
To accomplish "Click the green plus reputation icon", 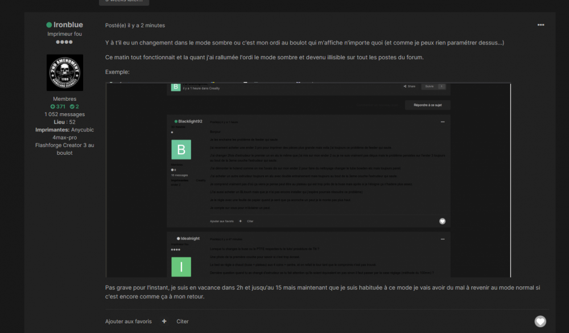I will (53, 106).
